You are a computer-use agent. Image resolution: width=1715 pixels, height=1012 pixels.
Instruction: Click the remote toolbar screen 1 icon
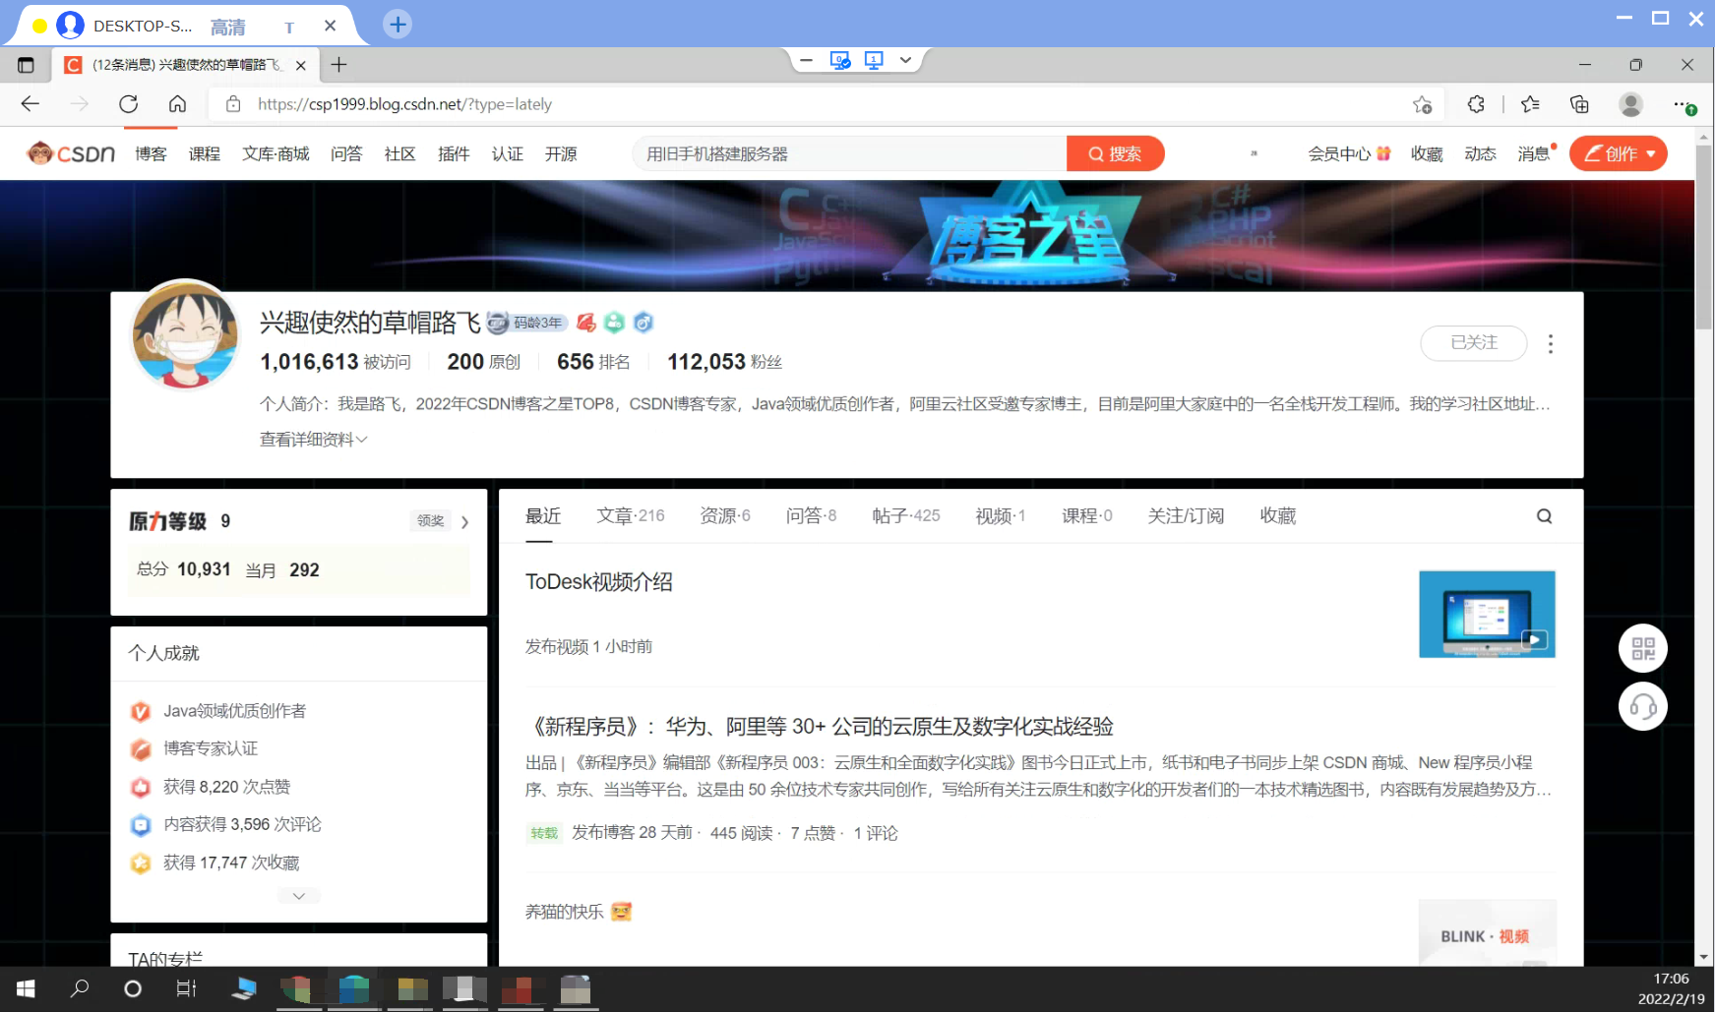[874, 61]
